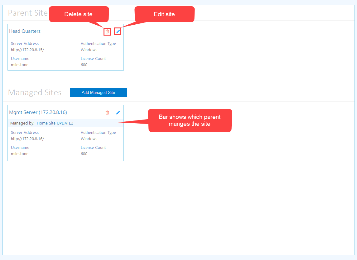This screenshot has width=357, height=260.
Task: Click Windows value in Head Quarters card
Action: 89,50
